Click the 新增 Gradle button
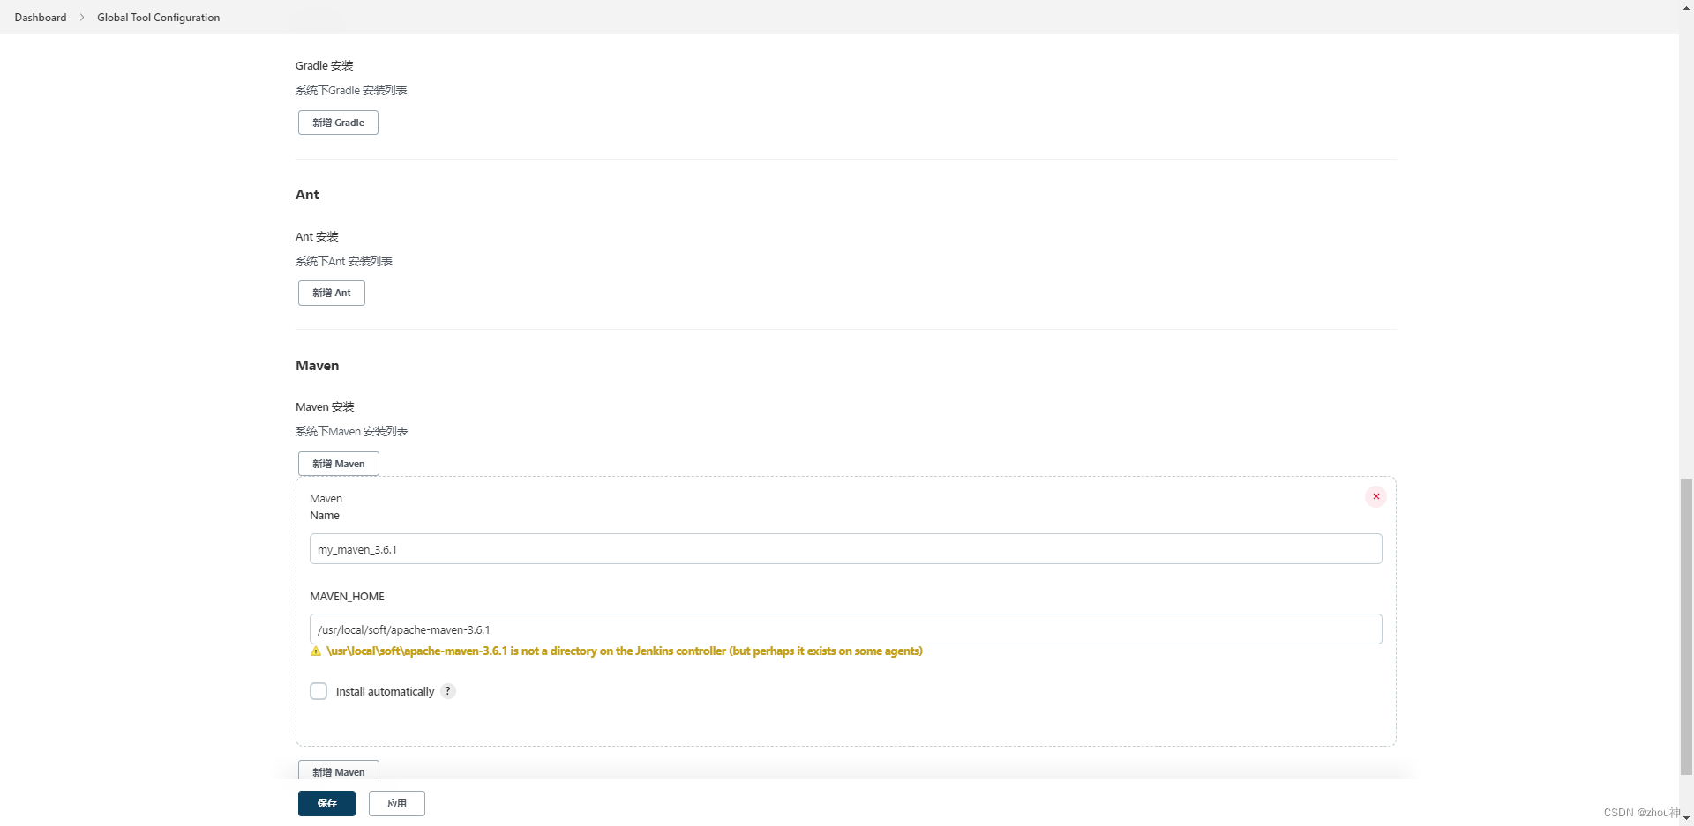The width and height of the screenshot is (1694, 826). point(338,122)
